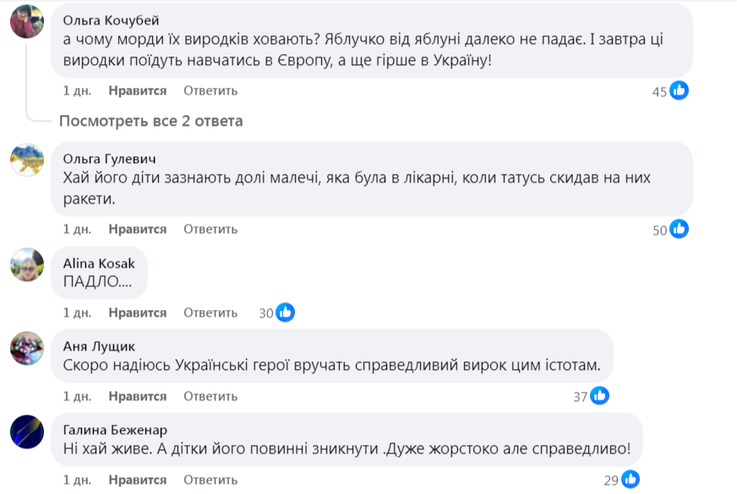Click the "1 дн." timestamp under Ольга Гулевич's comment
This screenshot has height=494, width=737.
77,229
